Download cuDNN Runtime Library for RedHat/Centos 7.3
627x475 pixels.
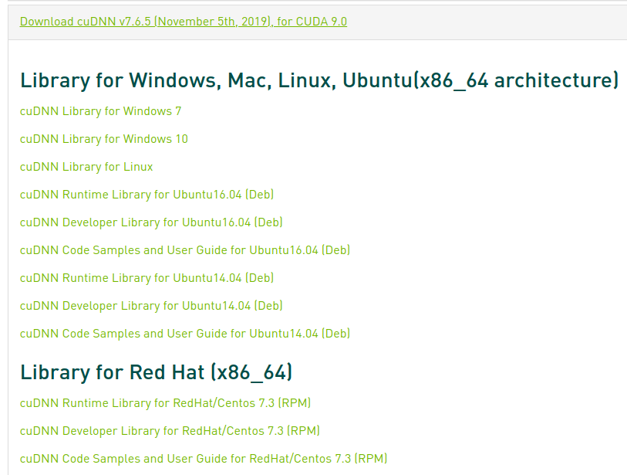click(165, 403)
